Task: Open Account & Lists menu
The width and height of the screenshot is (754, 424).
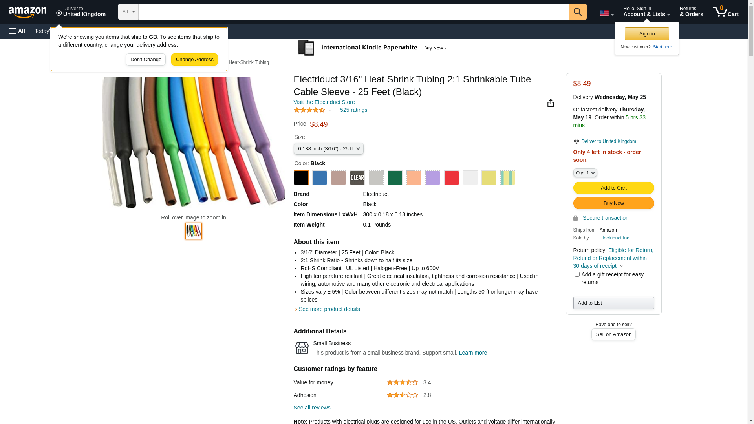Action: pyautogui.click(x=646, y=12)
